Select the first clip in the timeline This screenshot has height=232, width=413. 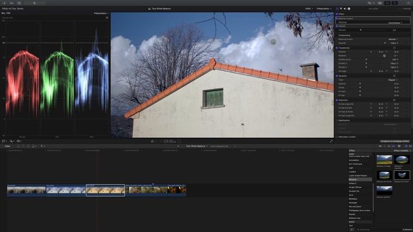point(26,190)
